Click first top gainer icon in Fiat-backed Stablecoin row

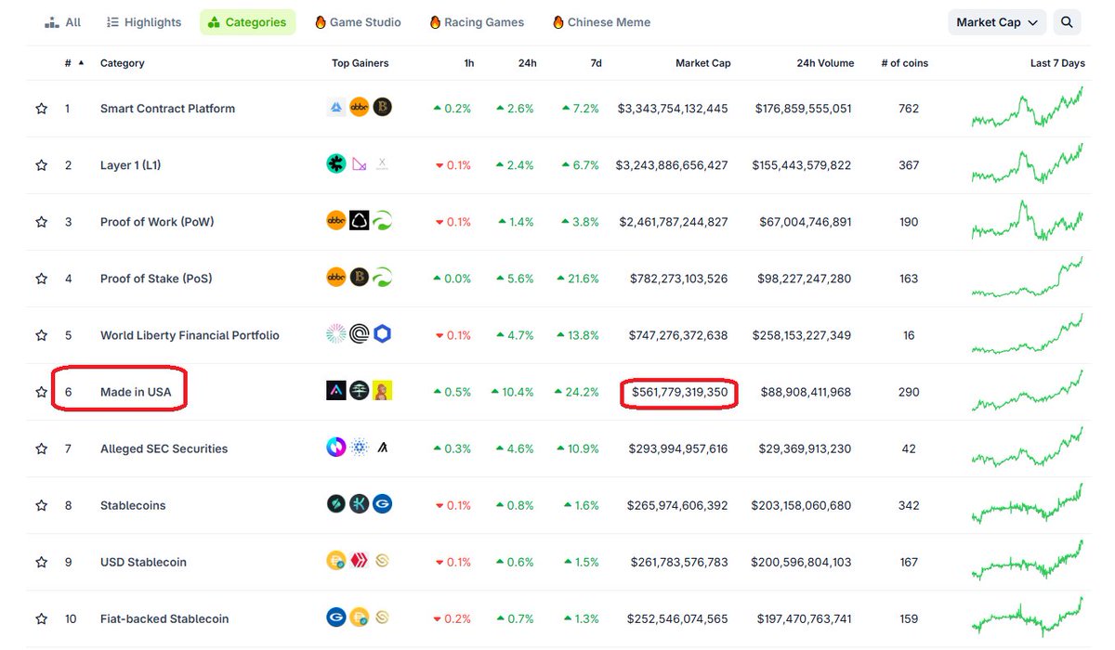tap(336, 617)
